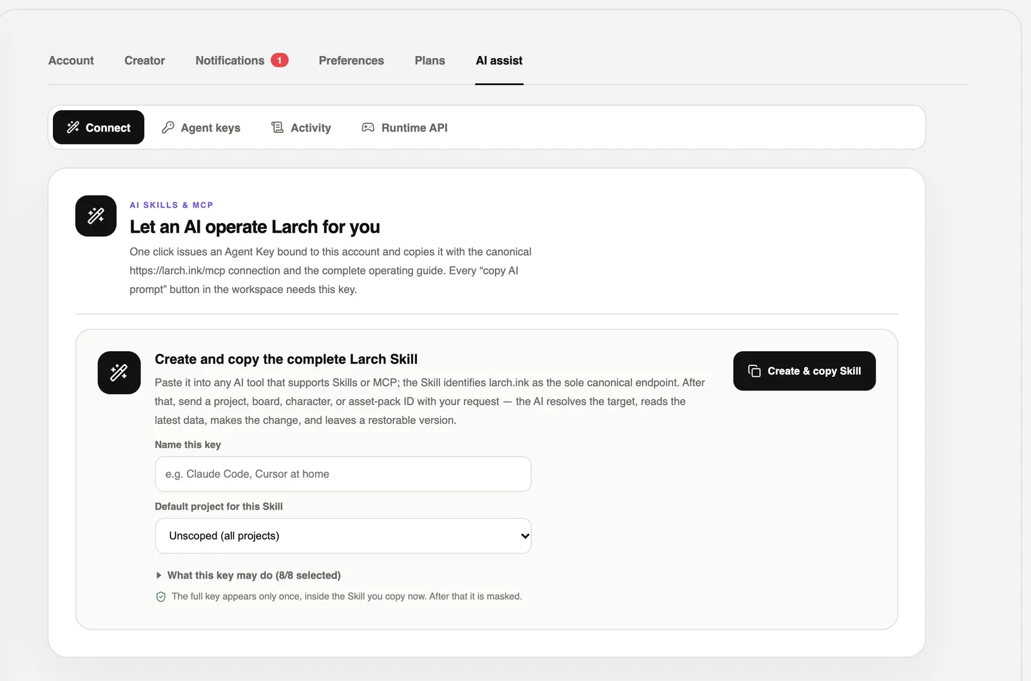Click the wand icon beside AI Skills heading
The image size is (1031, 681).
(x=96, y=216)
